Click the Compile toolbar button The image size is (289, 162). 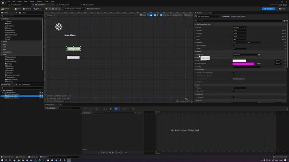click(x=5, y=9)
